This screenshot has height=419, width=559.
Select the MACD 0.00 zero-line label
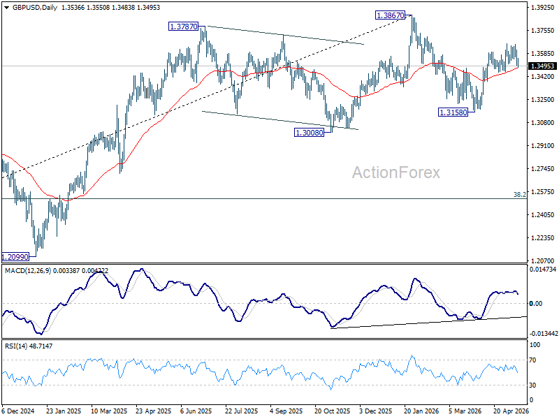tap(536, 304)
